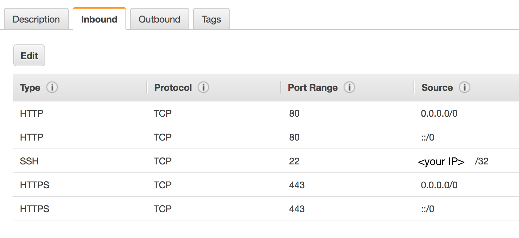519x238 pixels.
Task: Select the SSH rule row
Action: point(266,161)
